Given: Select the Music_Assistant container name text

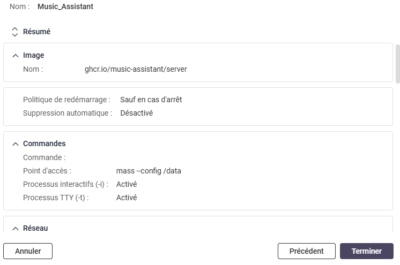Looking at the screenshot, I should coord(65,7).
